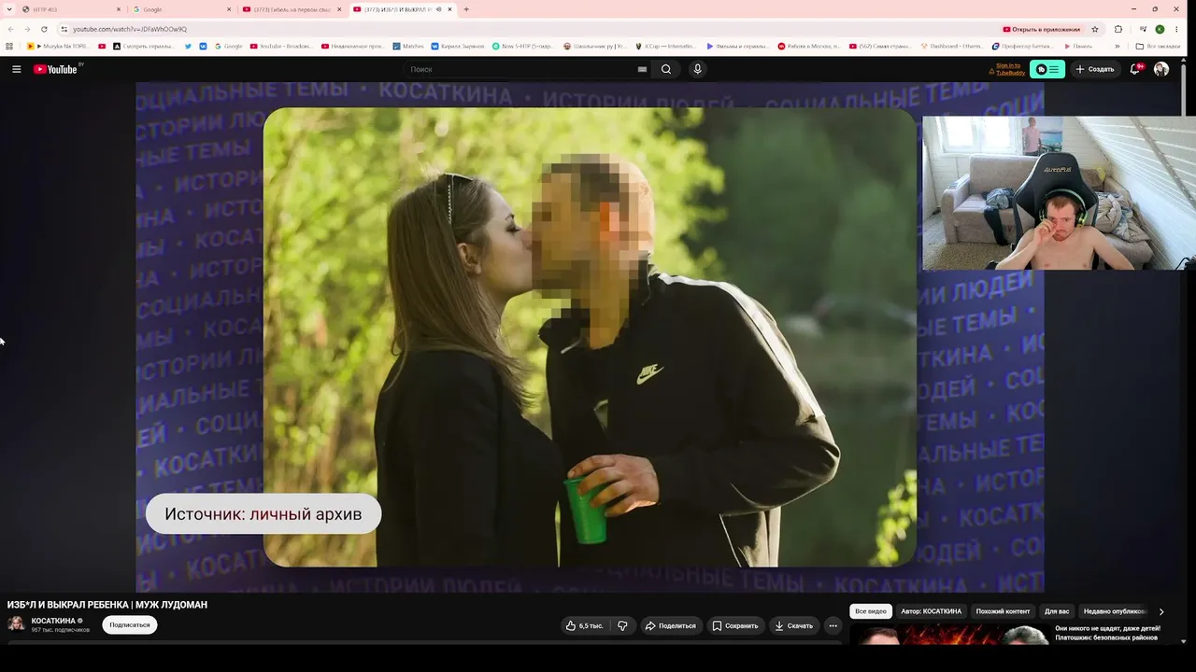Select the Для вас filter chip
Image resolution: width=1196 pixels, height=672 pixels.
[x=1057, y=611]
